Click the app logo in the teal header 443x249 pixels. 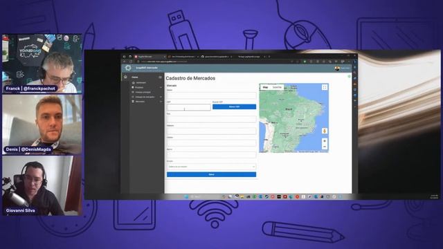(128, 68)
